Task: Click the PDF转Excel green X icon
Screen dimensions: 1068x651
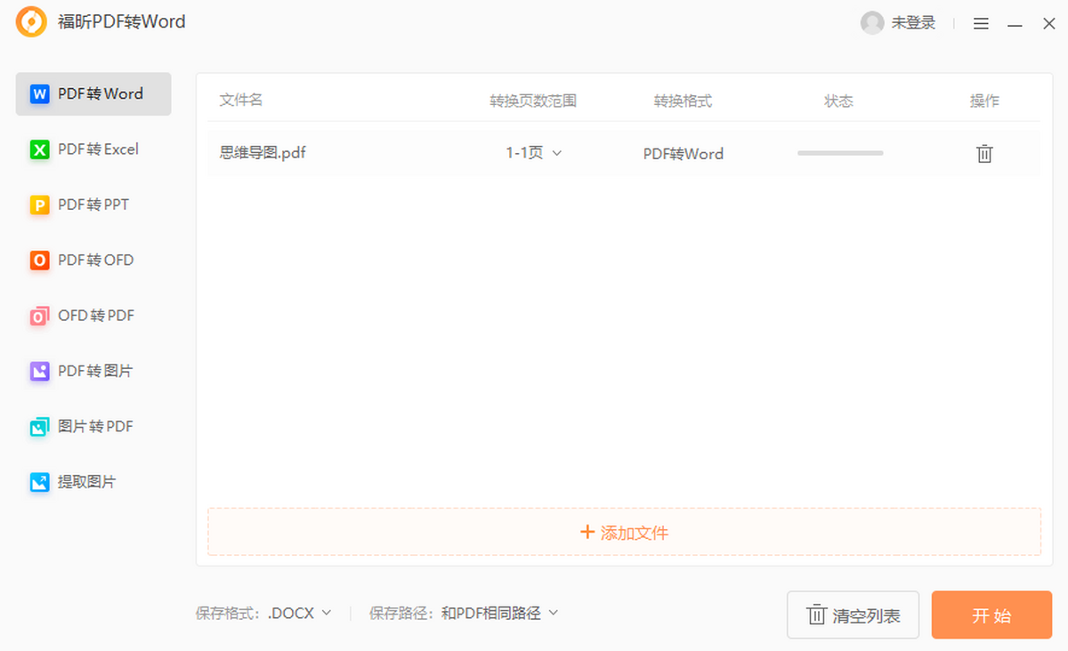Action: 39,149
